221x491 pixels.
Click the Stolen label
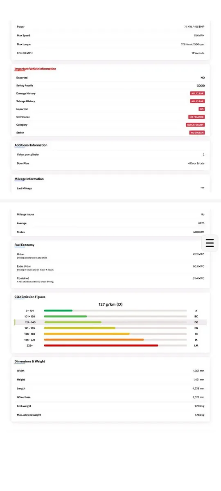point(20,133)
